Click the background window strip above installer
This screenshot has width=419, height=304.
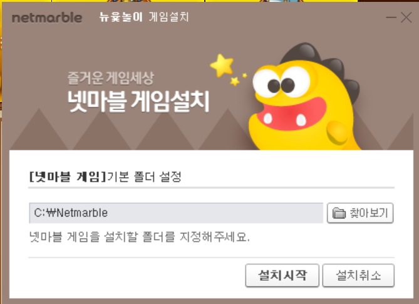click(209, 1)
